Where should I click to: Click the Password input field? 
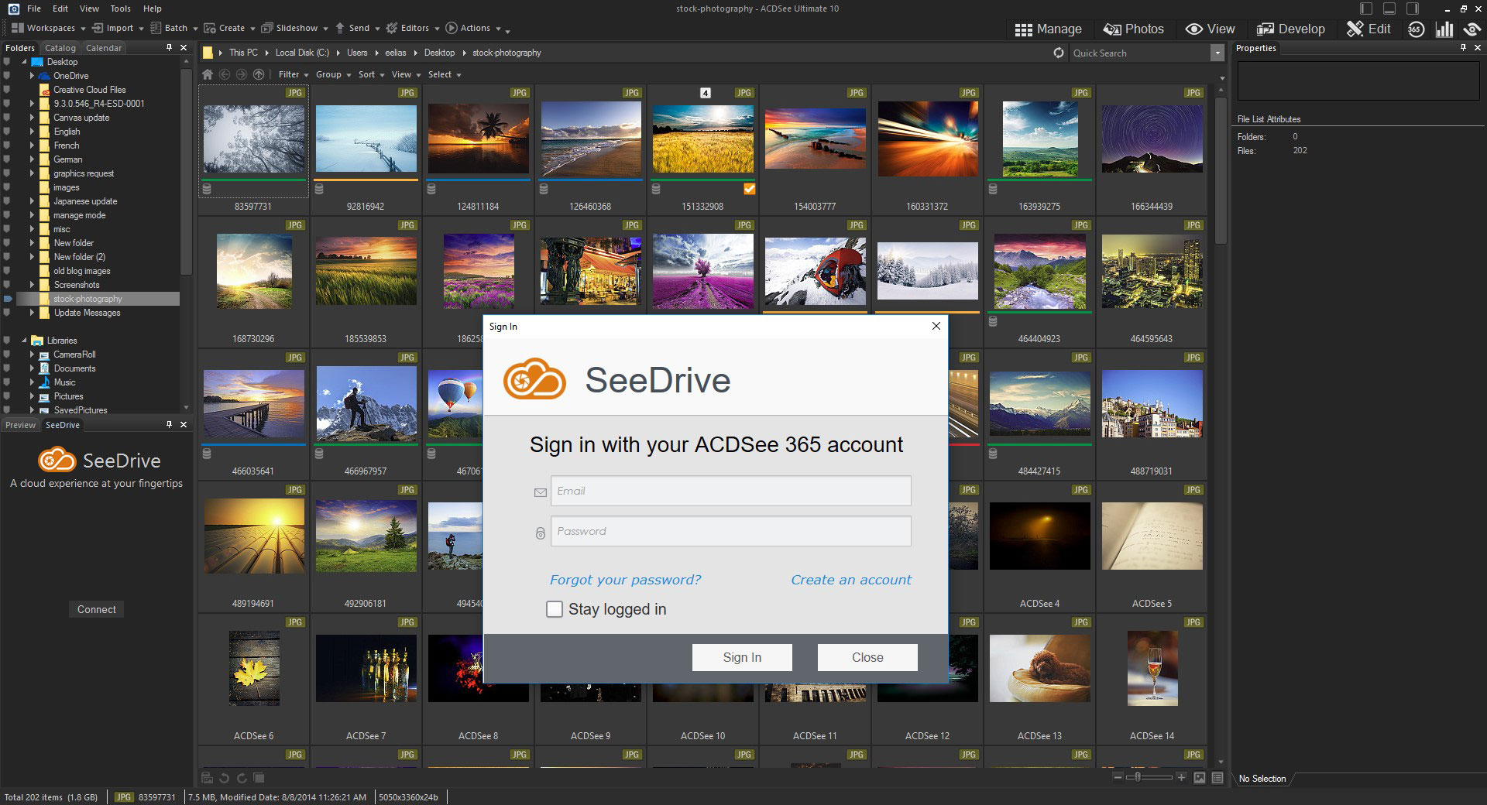point(730,531)
